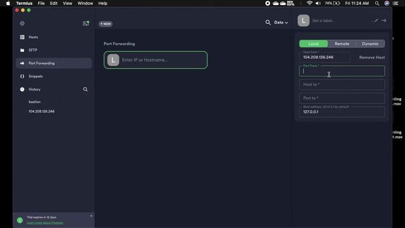Screen dimensions: 405x228
Task: Click the Host to field
Action: 342,84
